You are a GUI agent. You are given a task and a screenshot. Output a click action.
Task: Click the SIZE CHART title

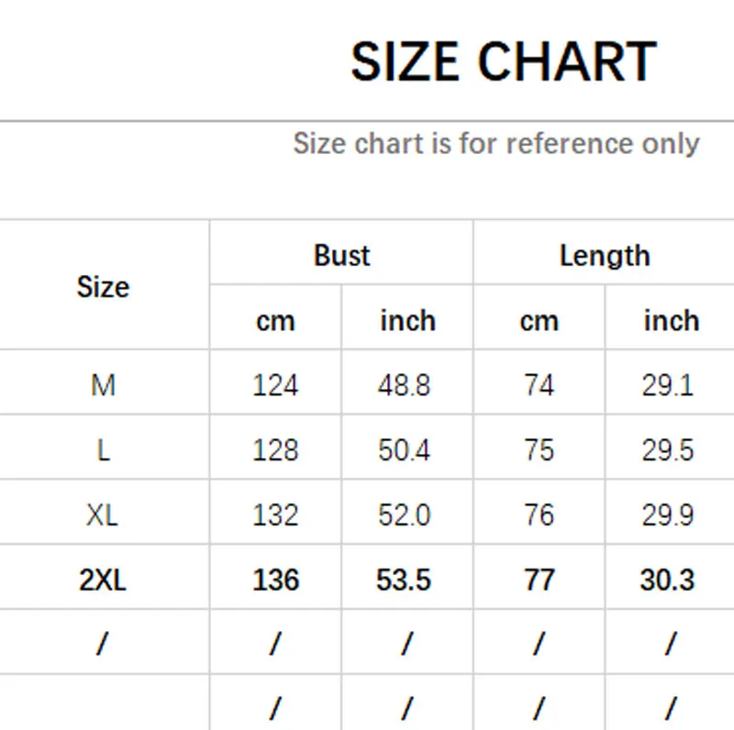[504, 61]
